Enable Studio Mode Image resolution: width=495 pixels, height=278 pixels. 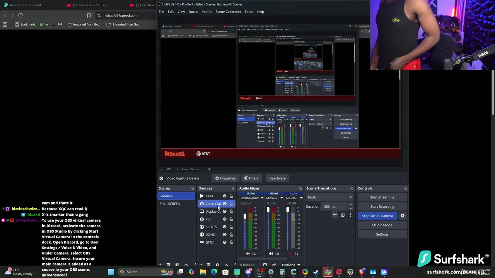(382, 225)
